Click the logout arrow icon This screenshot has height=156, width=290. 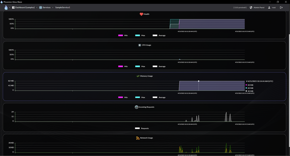(x=281, y=8)
